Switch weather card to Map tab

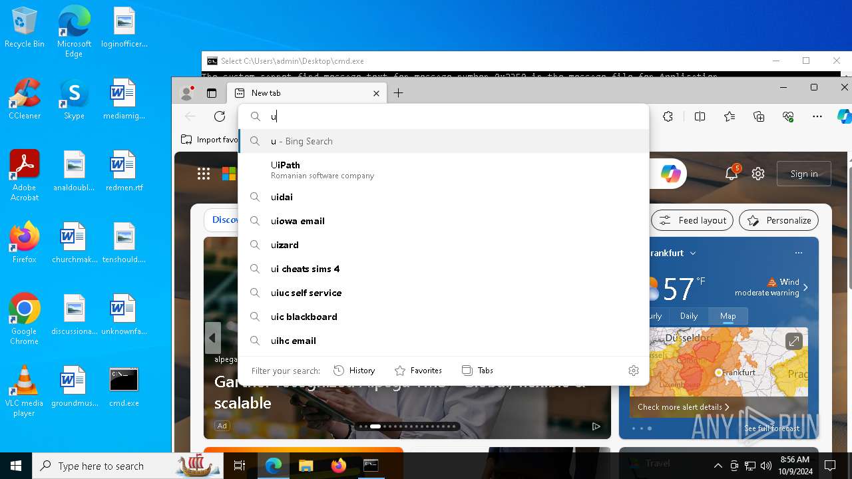[x=728, y=316]
